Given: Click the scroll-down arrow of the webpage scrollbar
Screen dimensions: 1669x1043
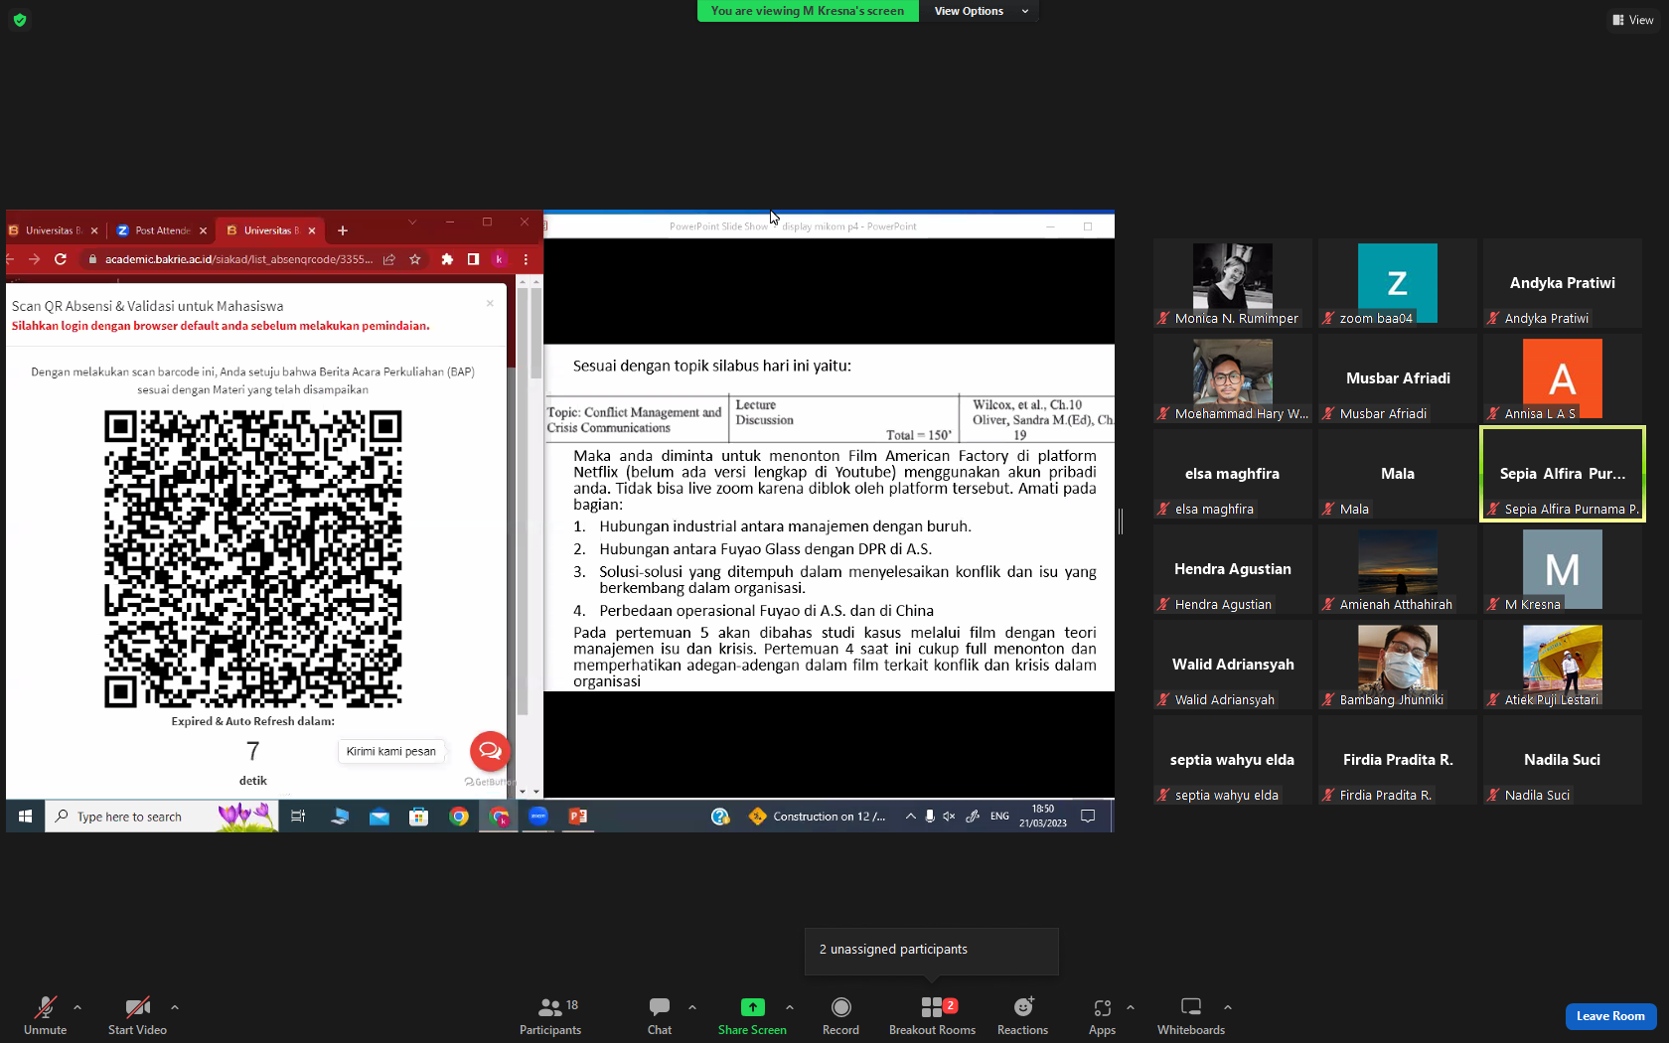Looking at the screenshot, I should pos(536,792).
